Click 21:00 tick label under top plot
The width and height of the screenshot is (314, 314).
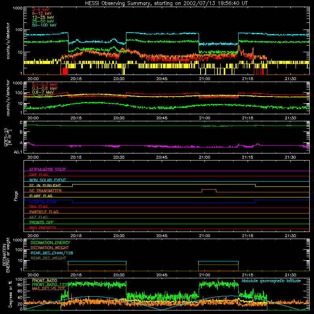tap(204, 79)
